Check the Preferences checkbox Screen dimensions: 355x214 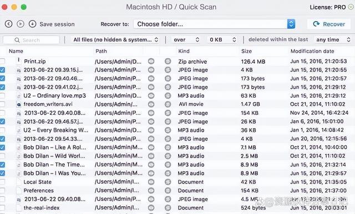[2, 191]
